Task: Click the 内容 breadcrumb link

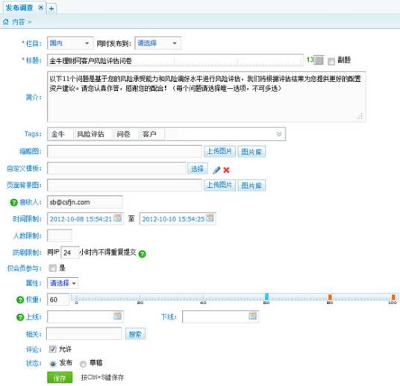Action: tap(19, 22)
